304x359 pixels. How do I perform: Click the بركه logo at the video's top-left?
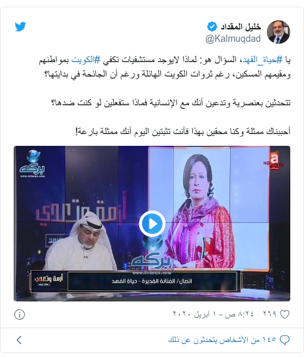32,163
